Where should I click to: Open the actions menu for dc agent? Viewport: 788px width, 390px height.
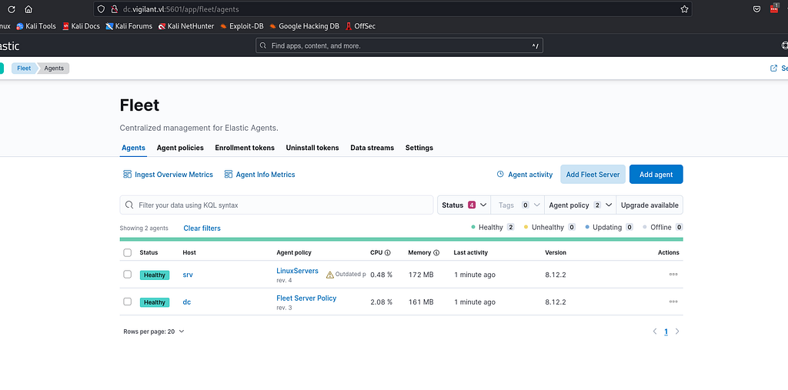coord(673,302)
